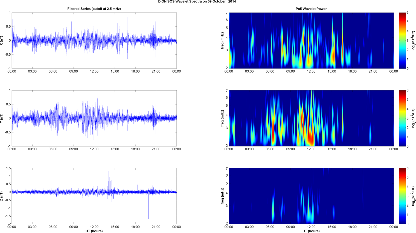Click 06:00 tick below the middle spectrogram

(270, 149)
